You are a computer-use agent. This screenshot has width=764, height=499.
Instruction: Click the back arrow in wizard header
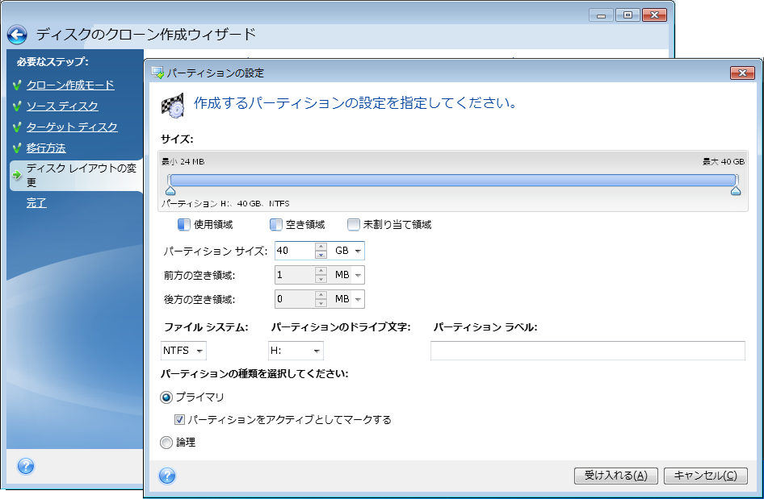(17, 35)
